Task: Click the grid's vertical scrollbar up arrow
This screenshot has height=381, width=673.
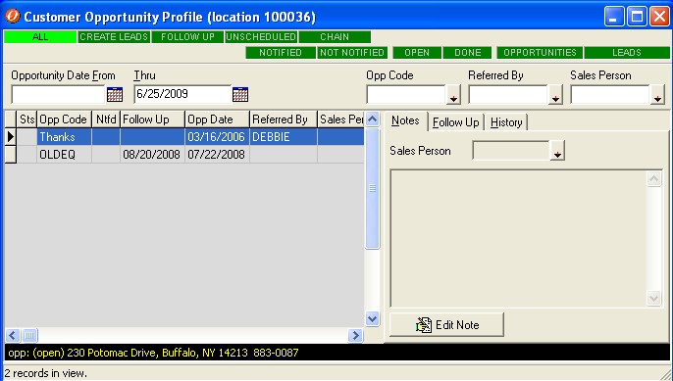Action: click(373, 119)
